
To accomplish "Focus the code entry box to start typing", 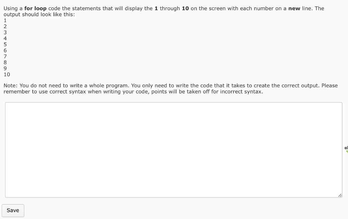I will (173, 149).
